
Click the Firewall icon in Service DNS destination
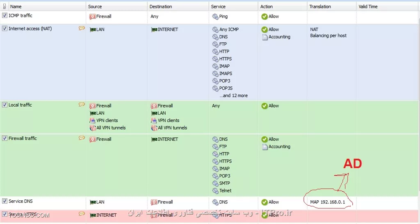[154, 202]
